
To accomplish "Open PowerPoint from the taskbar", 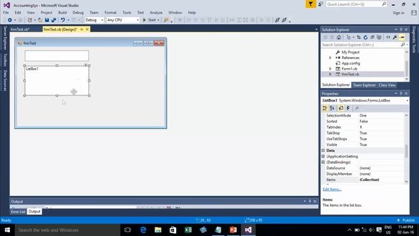I will pos(233,230).
